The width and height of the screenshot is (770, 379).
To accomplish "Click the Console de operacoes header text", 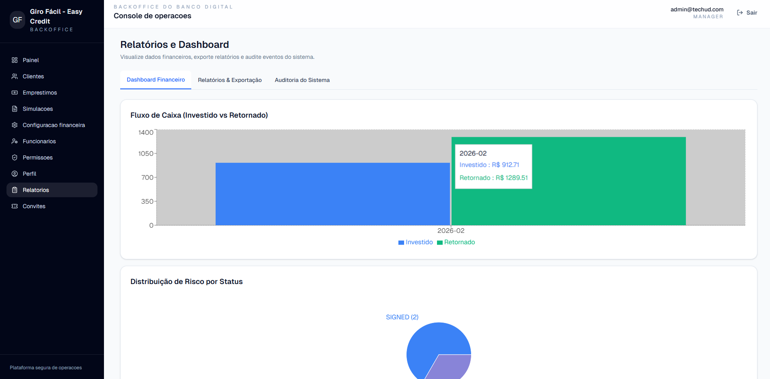I will 152,16.
